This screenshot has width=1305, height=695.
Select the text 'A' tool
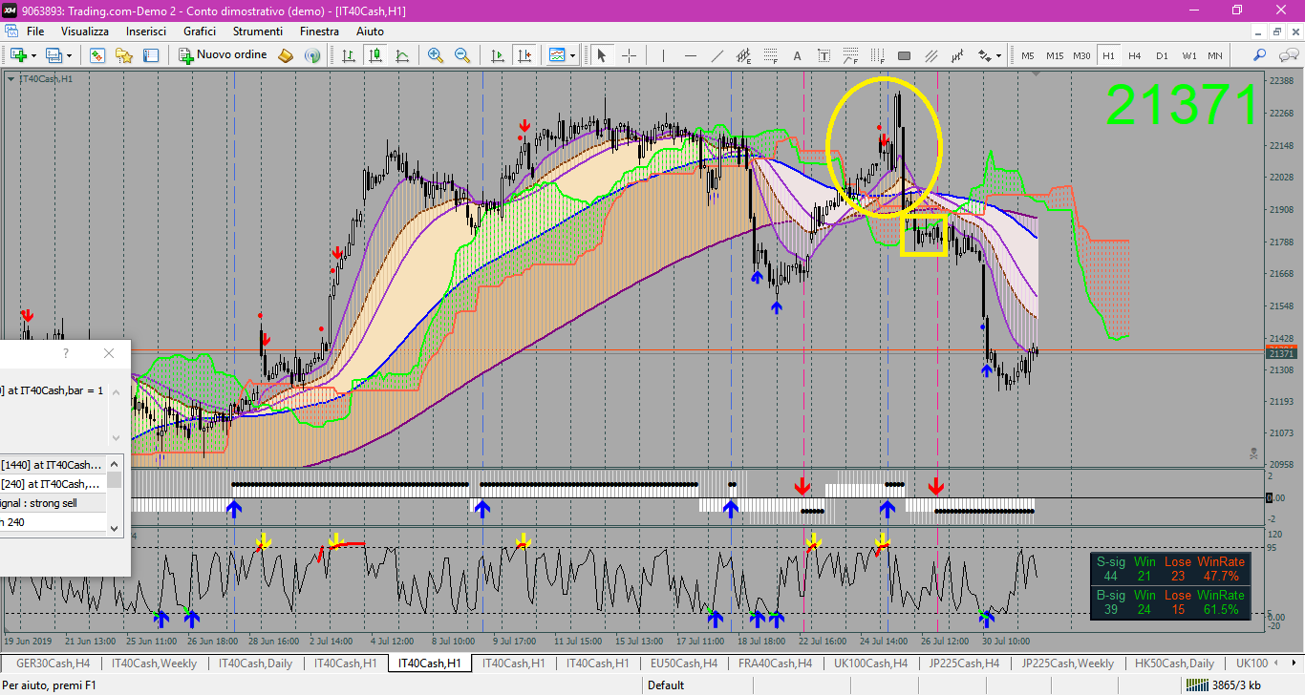798,55
